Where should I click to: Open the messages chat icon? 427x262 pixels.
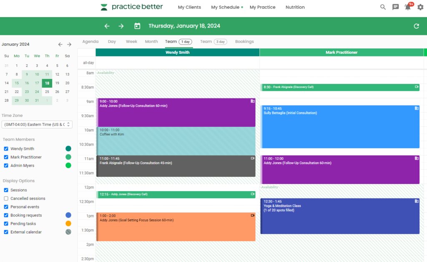tap(395, 7)
